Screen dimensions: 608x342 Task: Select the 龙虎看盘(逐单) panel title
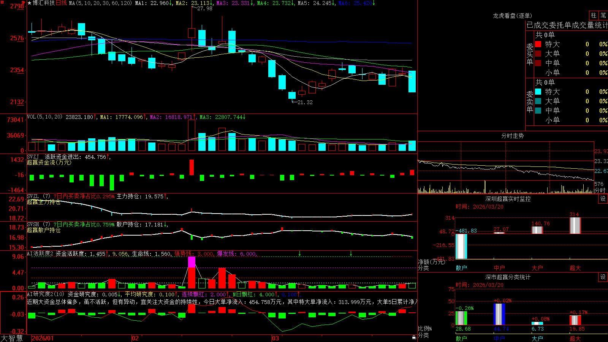[512, 16]
